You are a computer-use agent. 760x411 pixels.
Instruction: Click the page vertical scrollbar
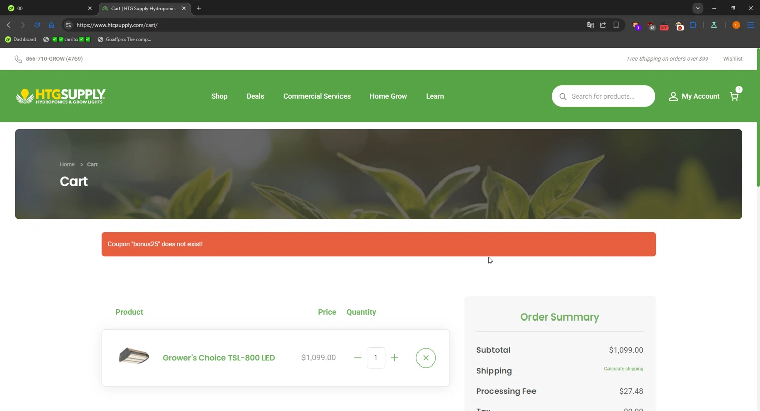[x=758, y=117]
